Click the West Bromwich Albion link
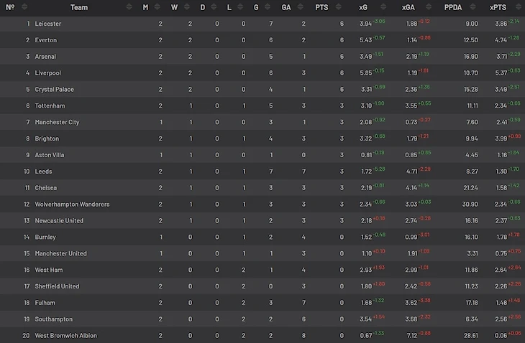The height and width of the screenshot is (343, 525). (66, 336)
